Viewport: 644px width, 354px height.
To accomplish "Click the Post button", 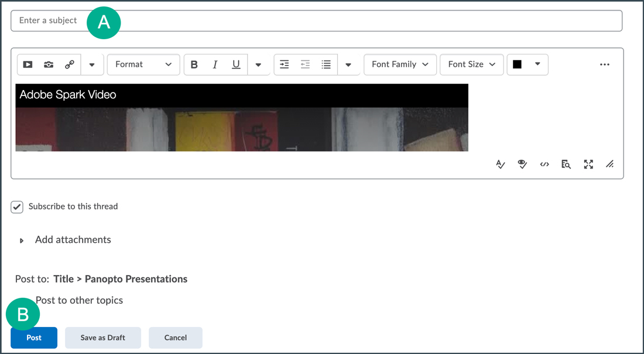I will pyautogui.click(x=34, y=338).
